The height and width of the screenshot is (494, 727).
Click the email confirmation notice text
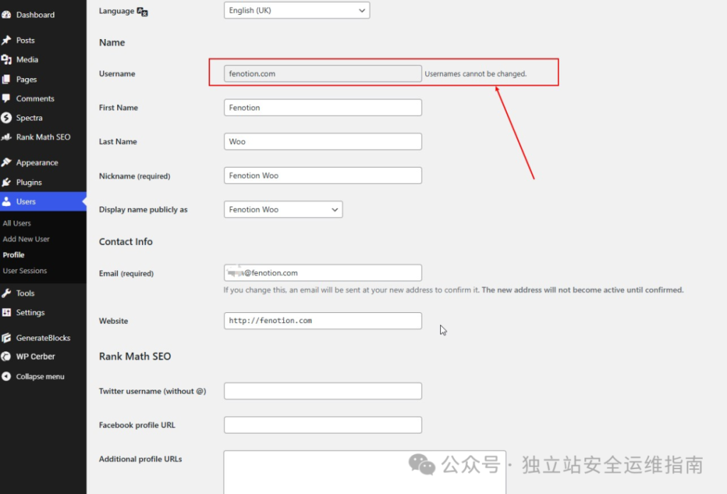tap(454, 290)
